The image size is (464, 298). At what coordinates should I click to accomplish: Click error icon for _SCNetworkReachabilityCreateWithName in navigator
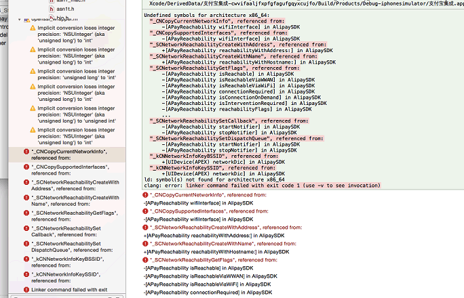[26, 198]
